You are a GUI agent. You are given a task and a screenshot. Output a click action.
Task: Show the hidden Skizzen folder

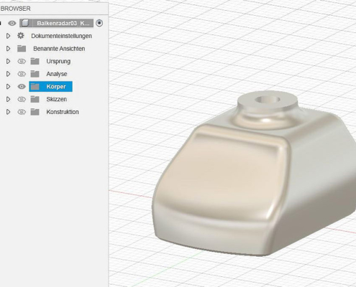[22, 99]
